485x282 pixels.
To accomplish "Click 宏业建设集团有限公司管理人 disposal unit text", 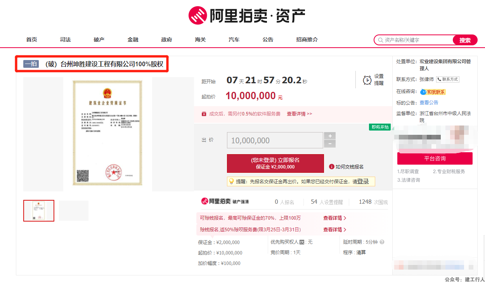I will (x=445, y=65).
